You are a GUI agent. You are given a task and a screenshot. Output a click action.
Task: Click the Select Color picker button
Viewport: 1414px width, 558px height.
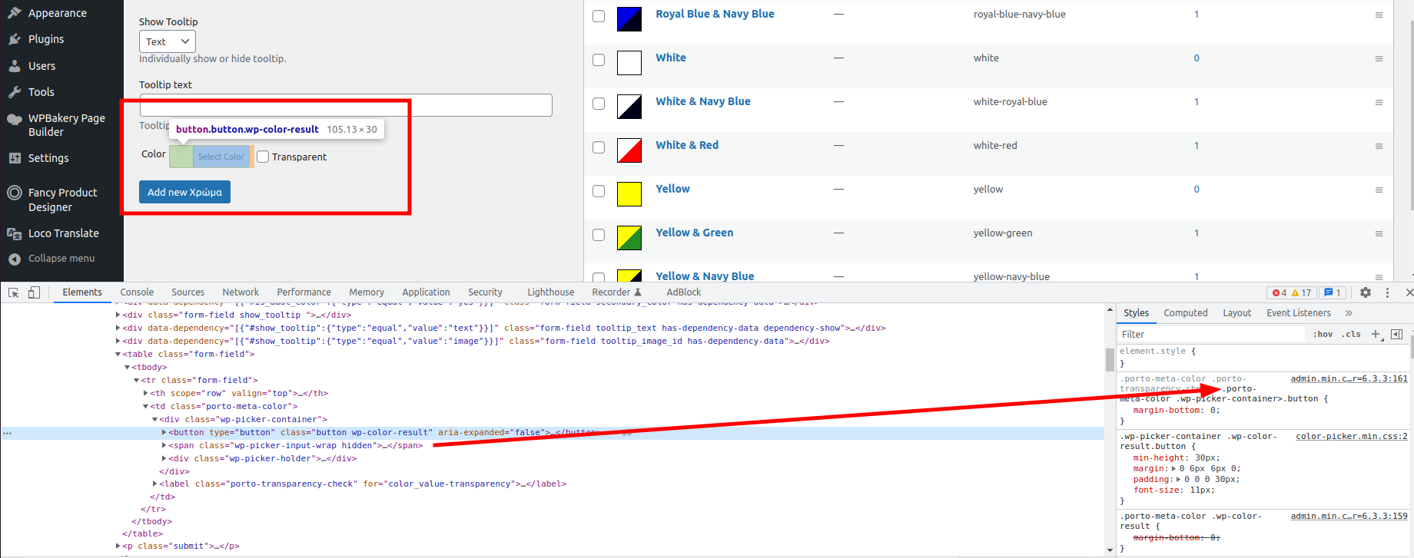211,157
